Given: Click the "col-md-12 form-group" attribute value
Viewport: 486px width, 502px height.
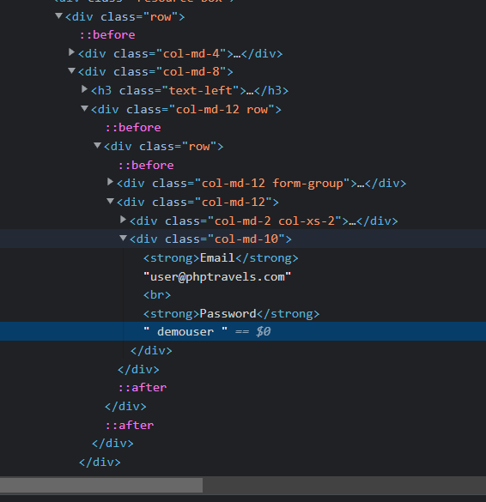Looking at the screenshot, I should click(x=272, y=184).
